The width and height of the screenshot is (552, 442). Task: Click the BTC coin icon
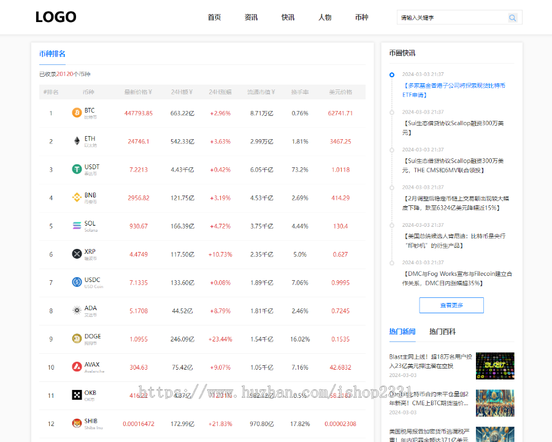click(77, 113)
